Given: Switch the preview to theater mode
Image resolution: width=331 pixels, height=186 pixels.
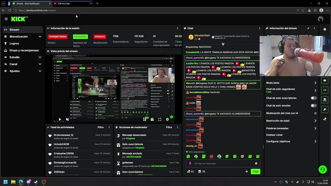Looking at the screenshot, I should pos(152,119).
